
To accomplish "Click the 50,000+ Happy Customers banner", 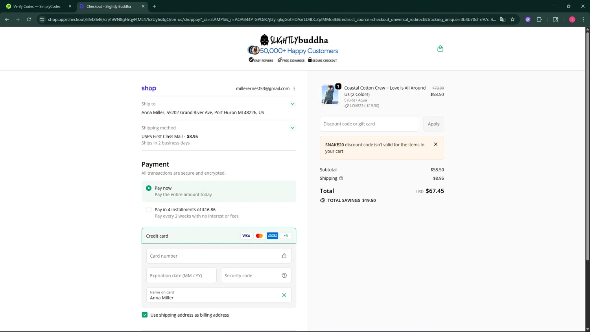I will 293,50.
